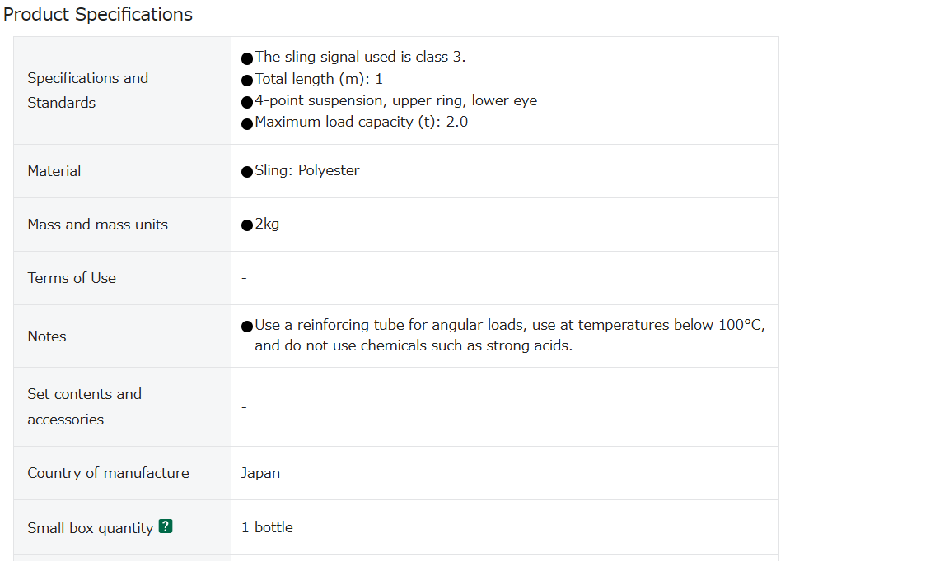Screen dimensions: 949x561
Task: Click the Maximum load capacity (t): 2.0 line
Action: point(355,122)
